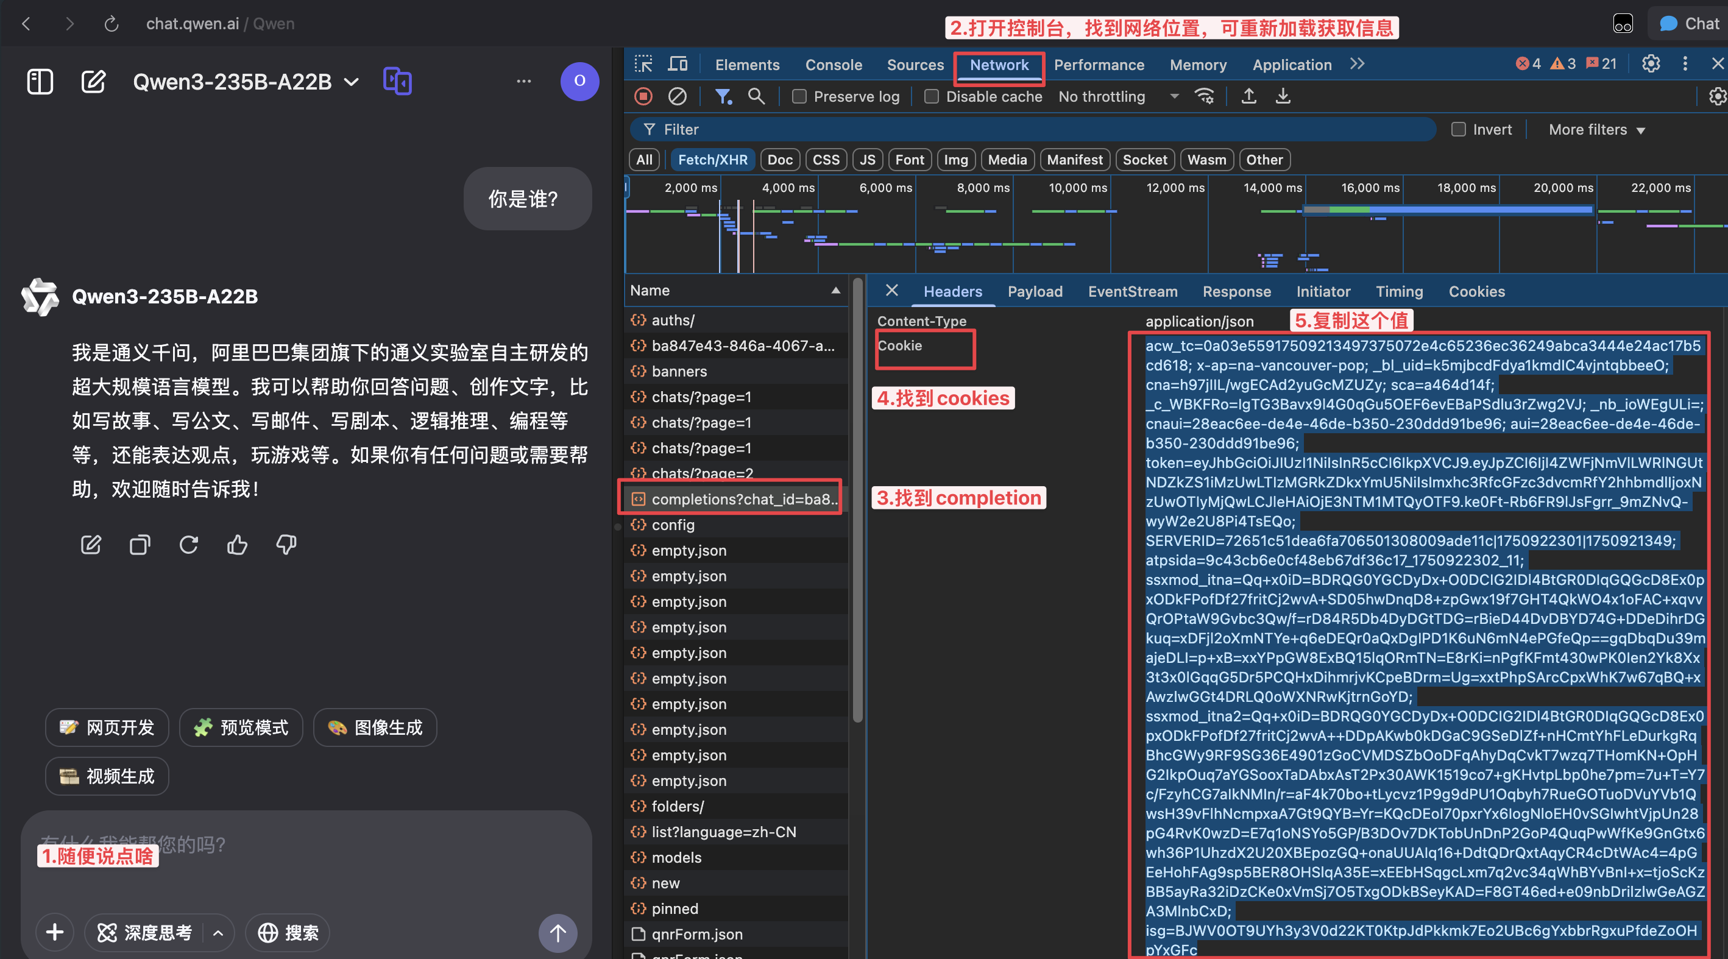Toggle the chat sidebar panel icon
This screenshot has width=1728, height=959.
40,82
